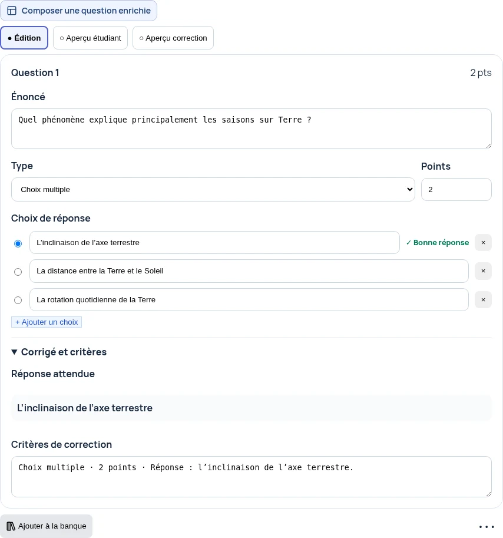Mark La rotation quotidienne de la Terre as correct
503x538 pixels.
[18, 301]
